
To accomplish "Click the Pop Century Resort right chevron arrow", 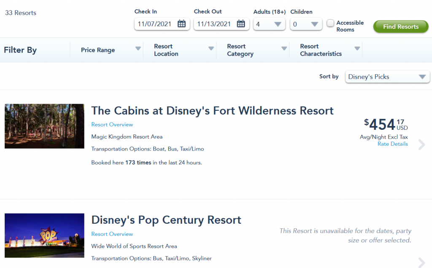I will pos(421,263).
